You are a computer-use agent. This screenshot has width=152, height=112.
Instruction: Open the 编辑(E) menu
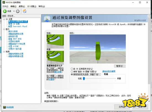pyautogui.click(x=13, y=6)
